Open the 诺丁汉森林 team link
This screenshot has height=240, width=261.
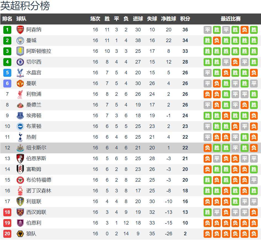click(39, 191)
